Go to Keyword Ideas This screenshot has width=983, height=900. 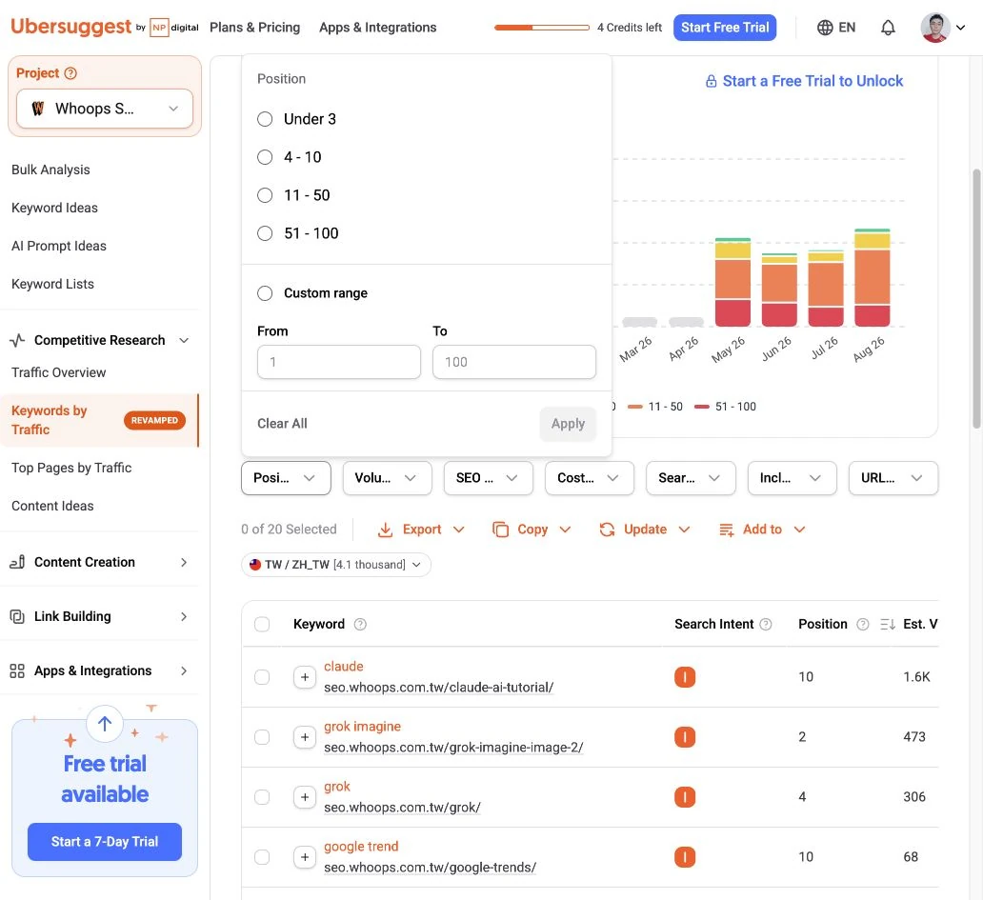(x=54, y=208)
